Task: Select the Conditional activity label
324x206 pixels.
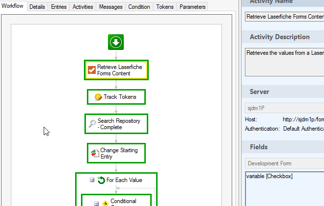Action: tap(123, 201)
